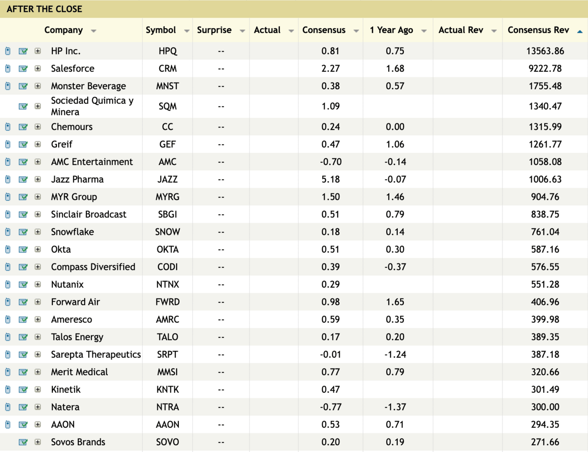Click the HPQ symbol cell

(167, 51)
